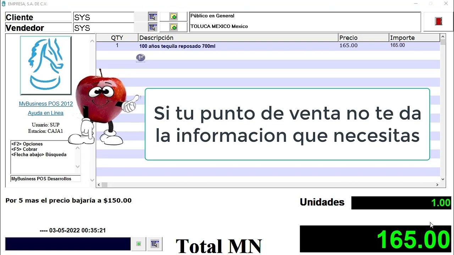Image resolution: width=454 pixels, height=255 pixels.
Task: Click sales grid horizontal scrollbar right arrow
Action: (437, 185)
